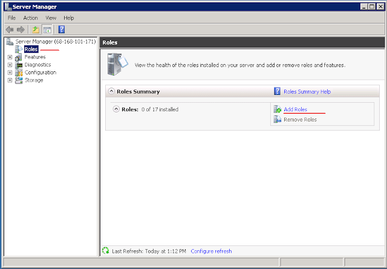
Task: Click the green refresh icon by Last Refresh
Action: 105,251
